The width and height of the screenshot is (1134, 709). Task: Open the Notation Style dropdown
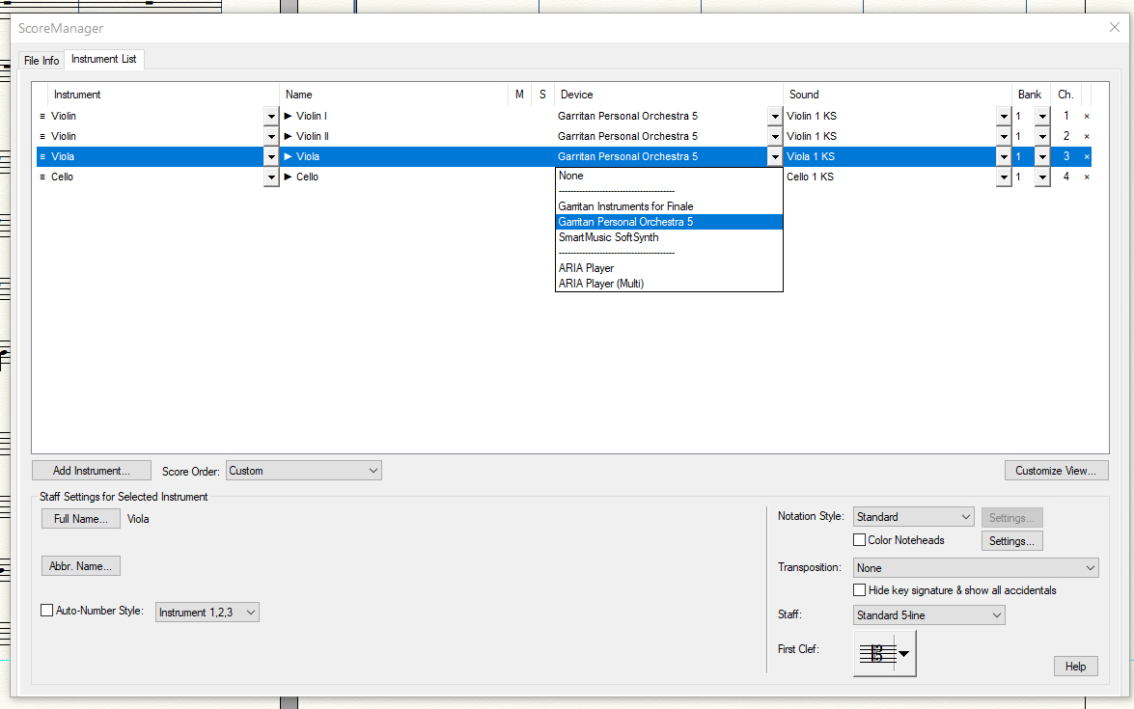(x=913, y=517)
